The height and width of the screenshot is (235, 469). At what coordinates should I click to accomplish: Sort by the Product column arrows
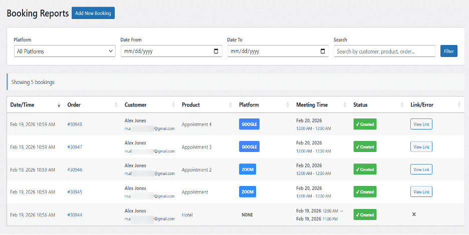click(230, 105)
